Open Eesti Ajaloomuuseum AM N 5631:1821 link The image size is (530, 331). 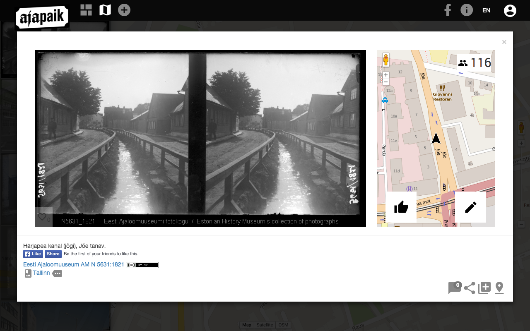(74, 264)
